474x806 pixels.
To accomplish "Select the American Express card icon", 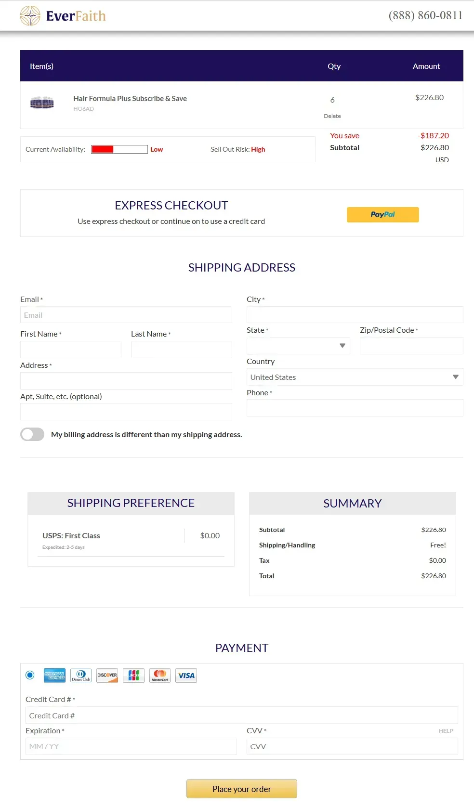I will point(54,676).
